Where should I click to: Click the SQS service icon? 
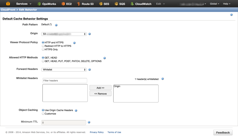(116, 4)
